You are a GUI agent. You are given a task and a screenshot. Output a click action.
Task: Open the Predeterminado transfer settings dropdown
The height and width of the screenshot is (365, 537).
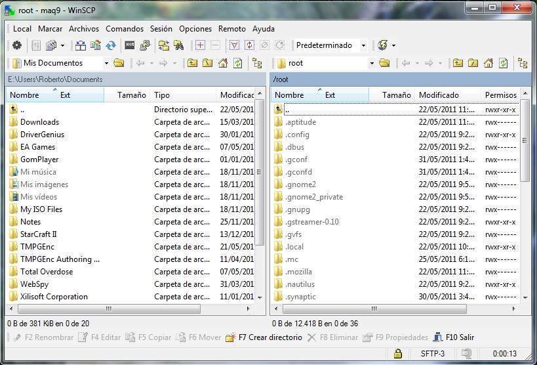[x=364, y=45]
